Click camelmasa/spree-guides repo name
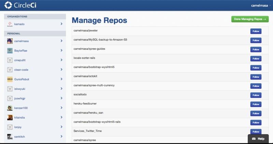The width and height of the screenshot is (273, 144). [89, 49]
